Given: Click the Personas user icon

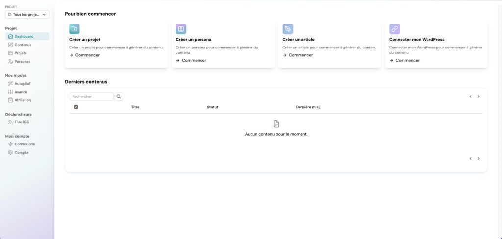Looking at the screenshot, I should click(11, 61).
